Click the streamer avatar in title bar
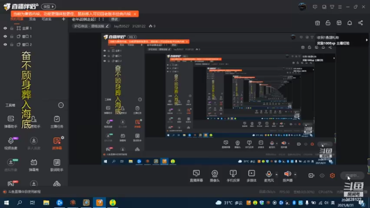The image size is (370, 208). 302,6
